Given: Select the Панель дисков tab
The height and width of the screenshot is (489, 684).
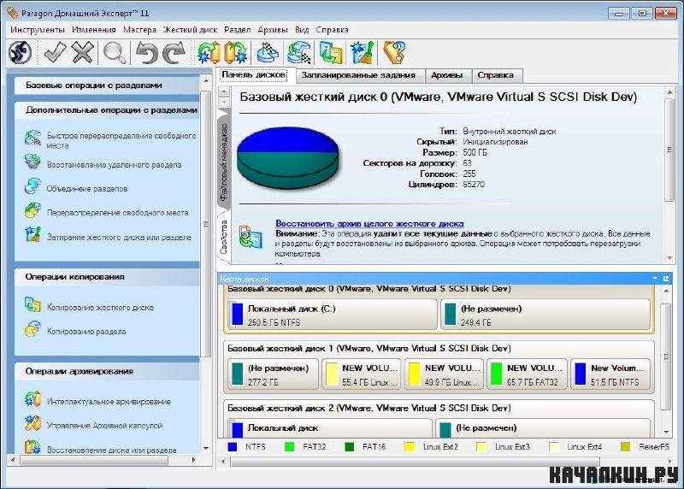Looking at the screenshot, I should 254,74.
